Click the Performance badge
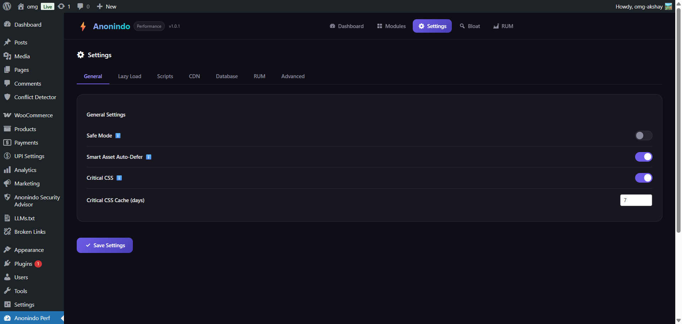 click(x=149, y=26)
